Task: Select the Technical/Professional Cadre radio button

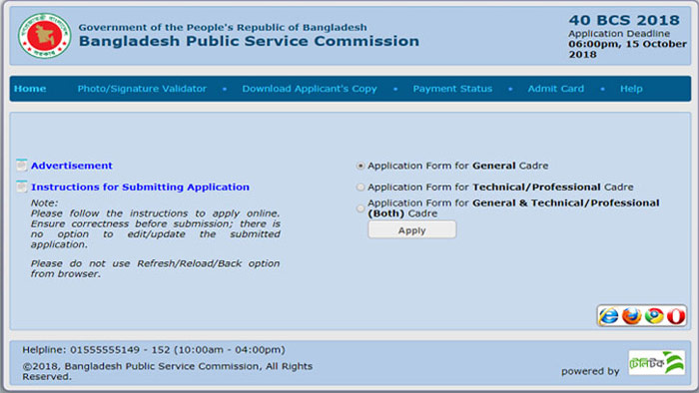Action: tap(360, 188)
